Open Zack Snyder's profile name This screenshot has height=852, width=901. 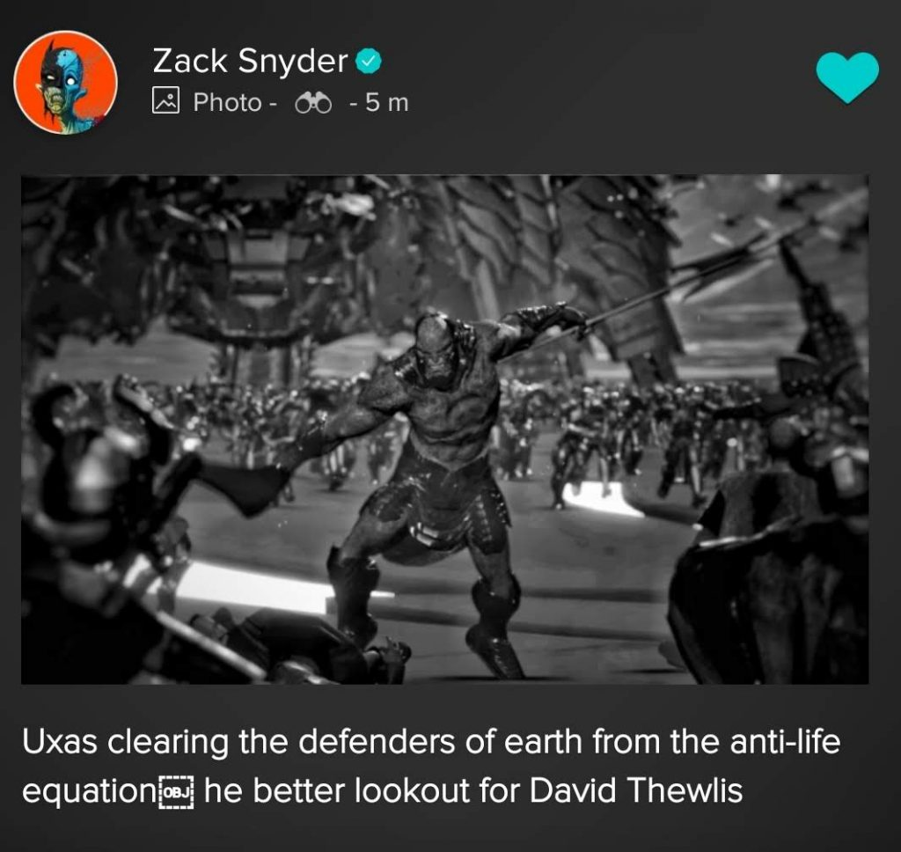coord(250,61)
